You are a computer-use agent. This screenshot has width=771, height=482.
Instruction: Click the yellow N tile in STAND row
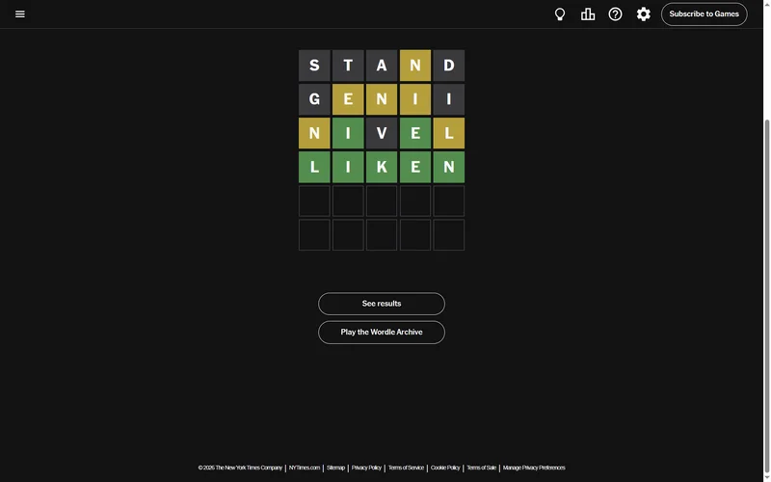tap(415, 66)
